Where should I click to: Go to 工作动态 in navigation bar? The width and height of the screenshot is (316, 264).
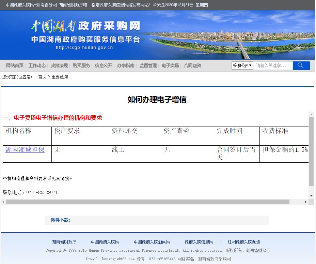37,65
